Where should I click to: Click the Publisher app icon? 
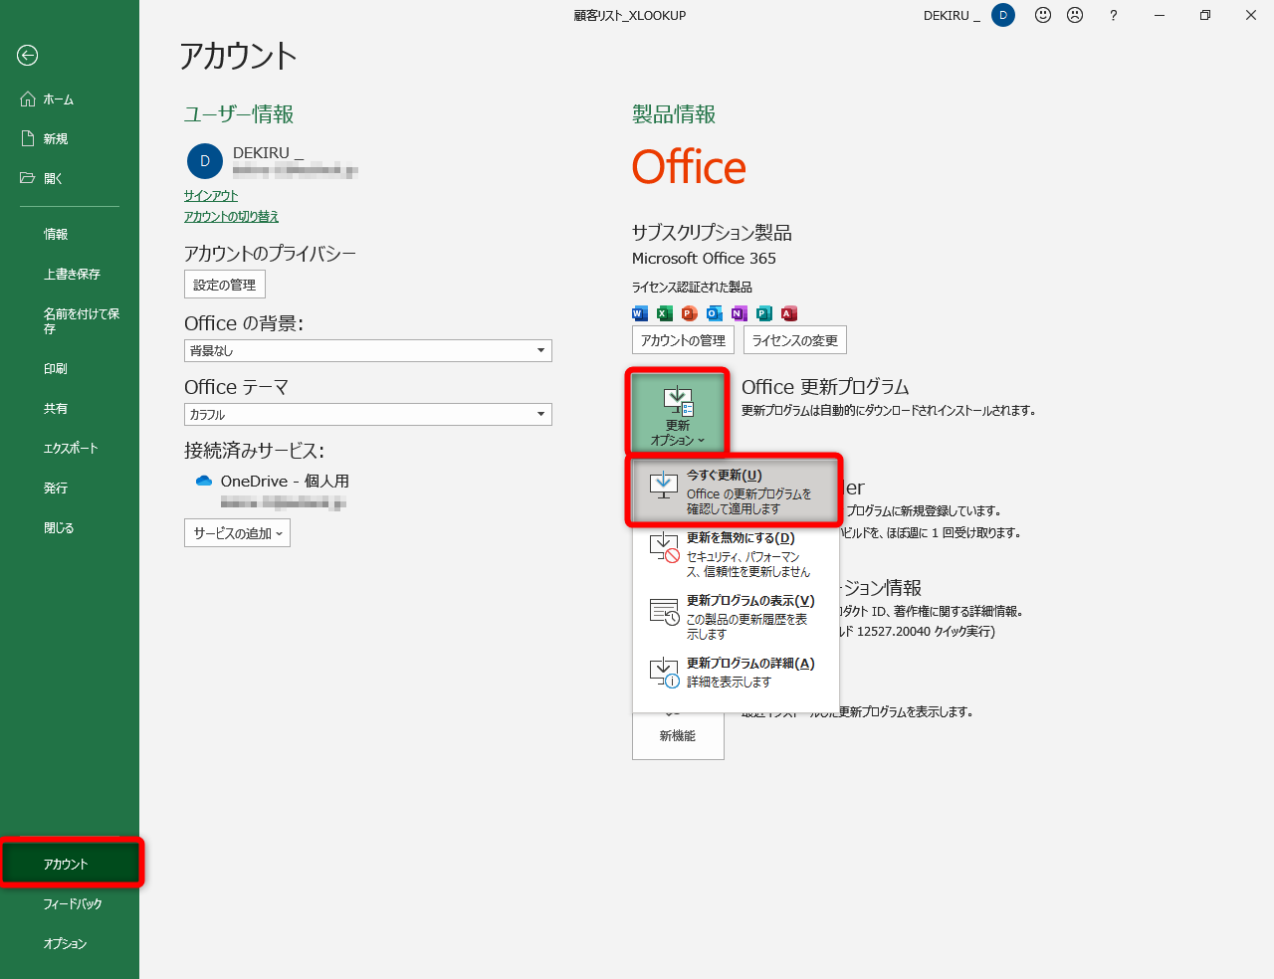763,313
